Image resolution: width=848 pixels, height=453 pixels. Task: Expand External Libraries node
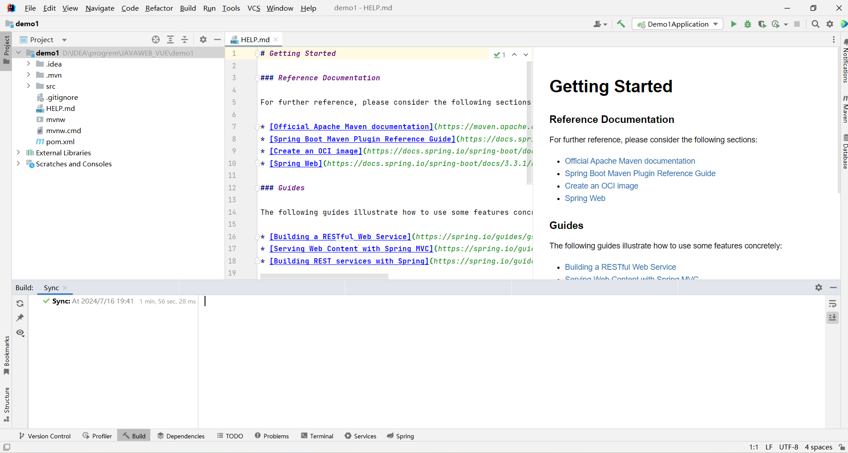pos(19,153)
